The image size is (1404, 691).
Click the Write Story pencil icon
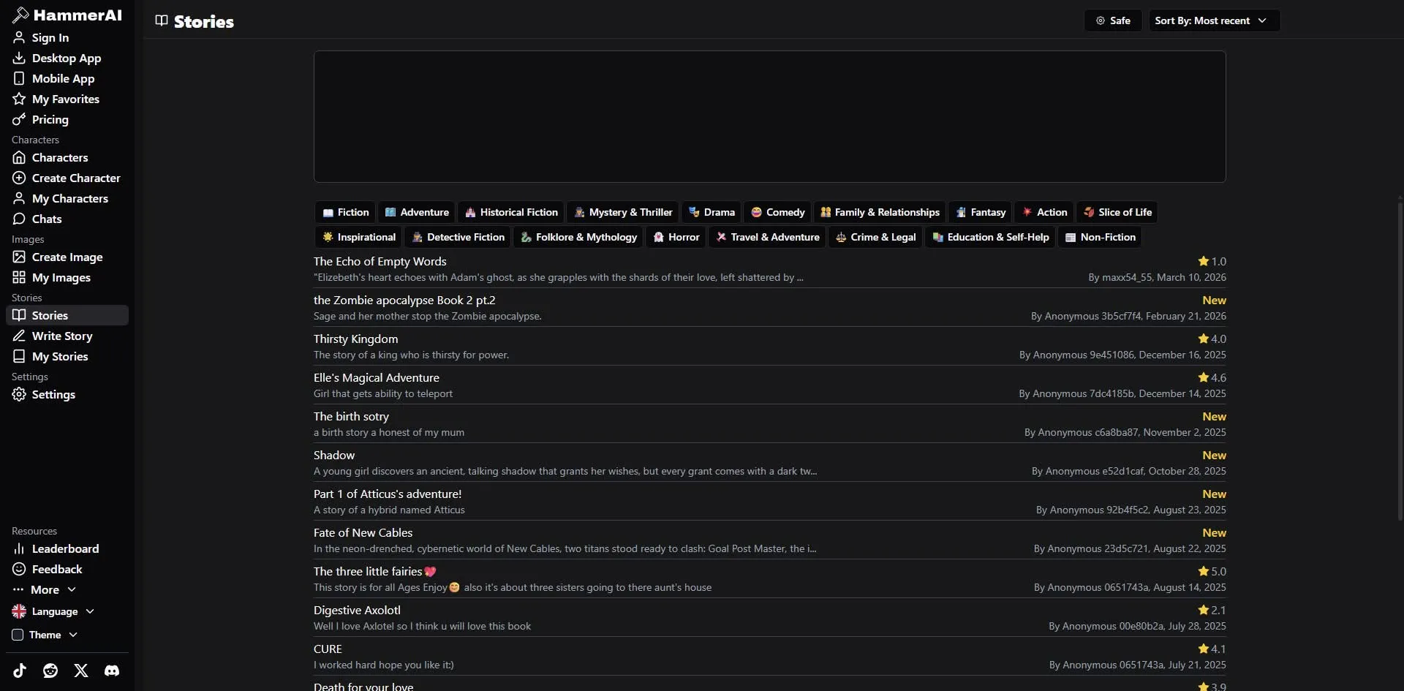click(19, 336)
